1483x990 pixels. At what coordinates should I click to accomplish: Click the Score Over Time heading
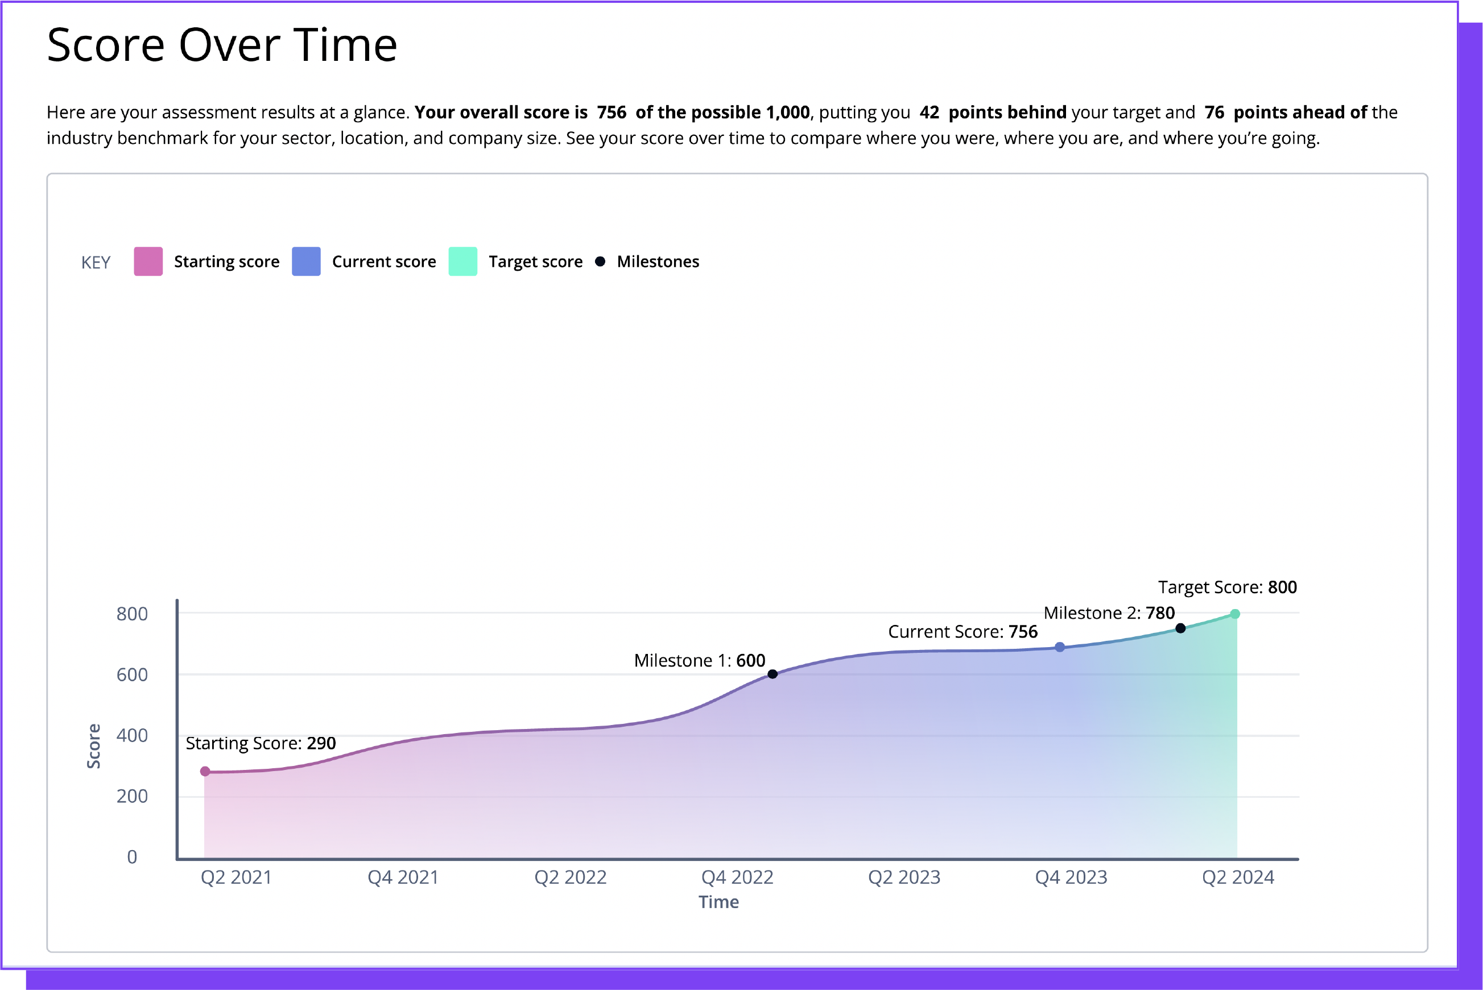tap(222, 45)
